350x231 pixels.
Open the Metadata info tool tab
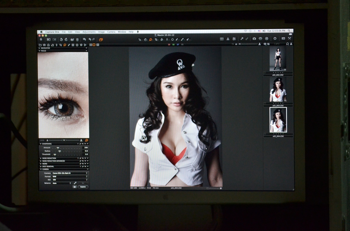pos(77,45)
